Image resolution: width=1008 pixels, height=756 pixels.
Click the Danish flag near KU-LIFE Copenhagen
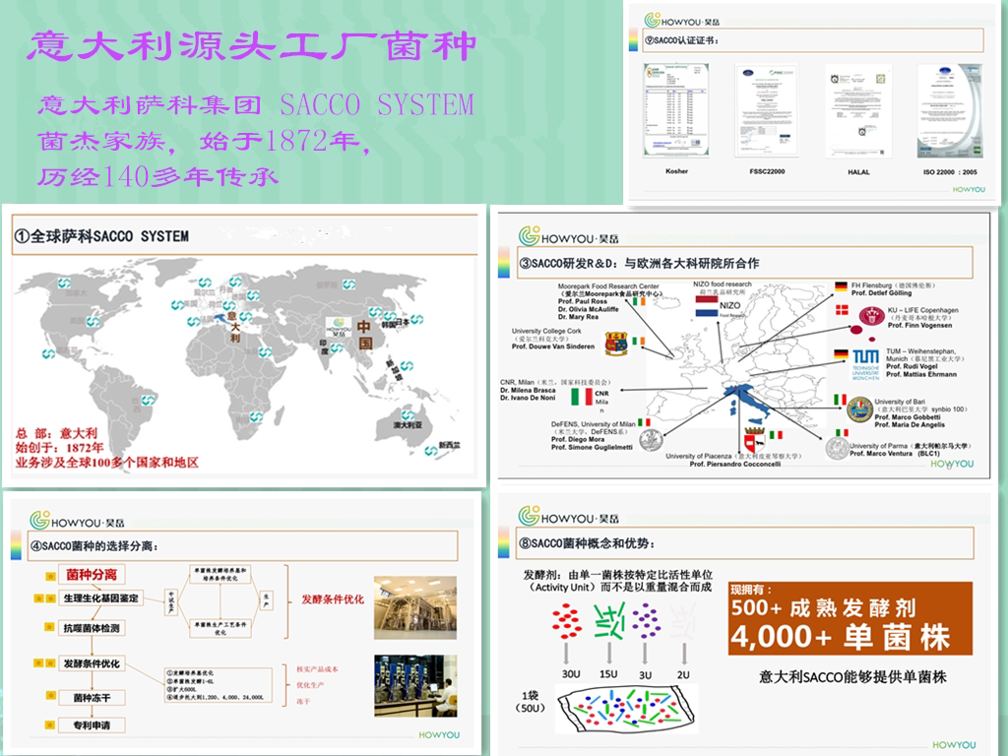click(842, 310)
